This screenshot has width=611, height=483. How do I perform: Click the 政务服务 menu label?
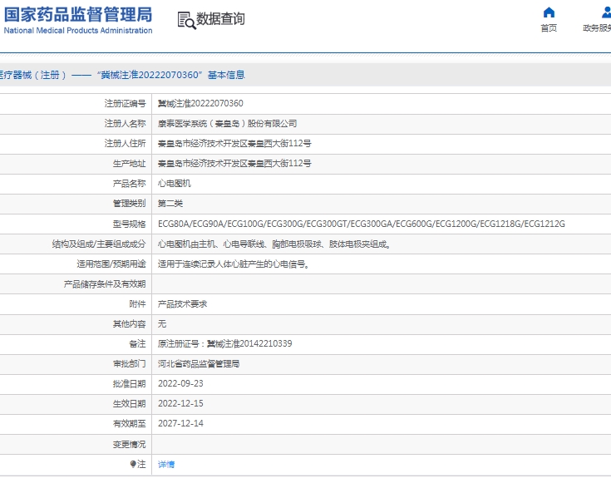pyautogui.click(x=597, y=28)
